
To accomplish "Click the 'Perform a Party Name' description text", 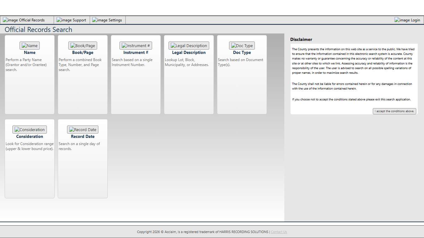I will click(x=26, y=65).
